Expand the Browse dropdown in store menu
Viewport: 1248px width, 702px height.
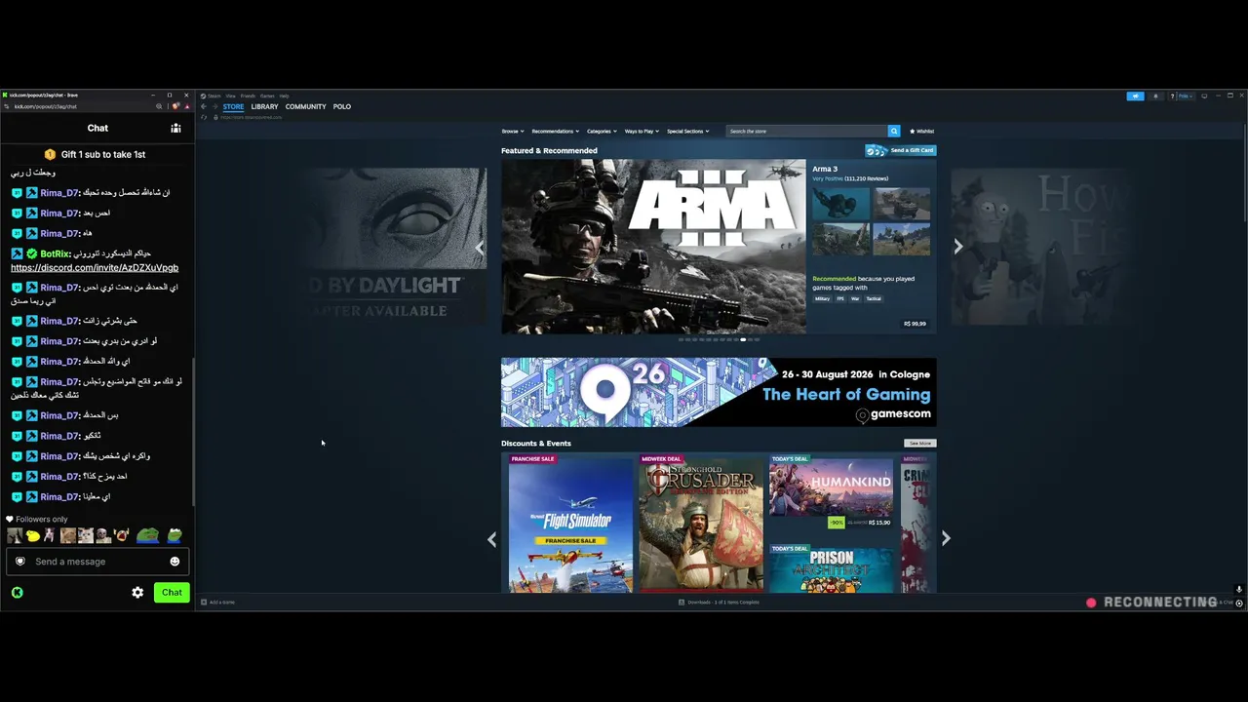(x=513, y=131)
